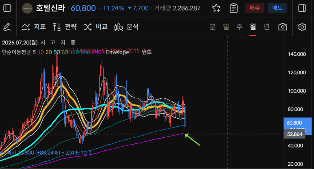314x169 pixels.
Task: Toggle the 20-period moving average
Action: (x=49, y=52)
